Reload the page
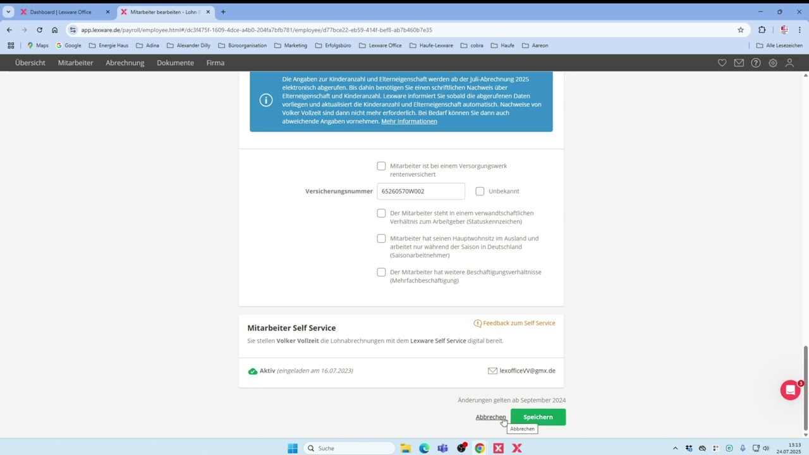 coord(39,30)
